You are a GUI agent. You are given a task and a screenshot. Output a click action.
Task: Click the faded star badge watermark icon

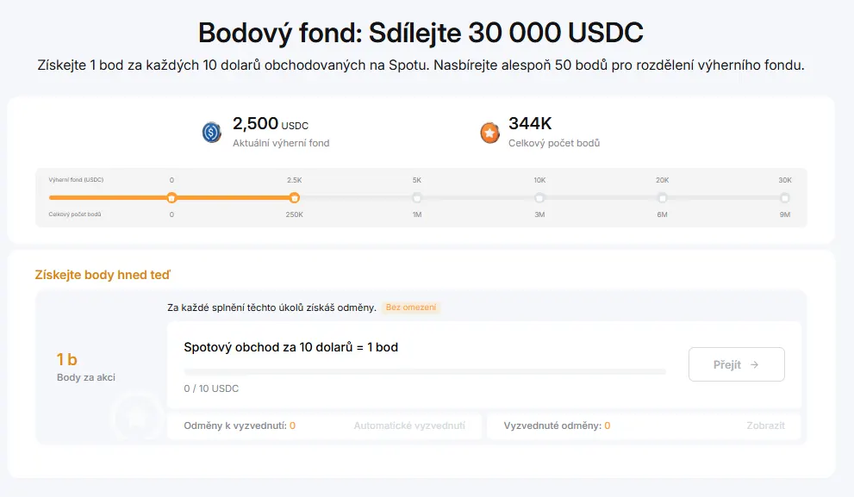click(137, 418)
